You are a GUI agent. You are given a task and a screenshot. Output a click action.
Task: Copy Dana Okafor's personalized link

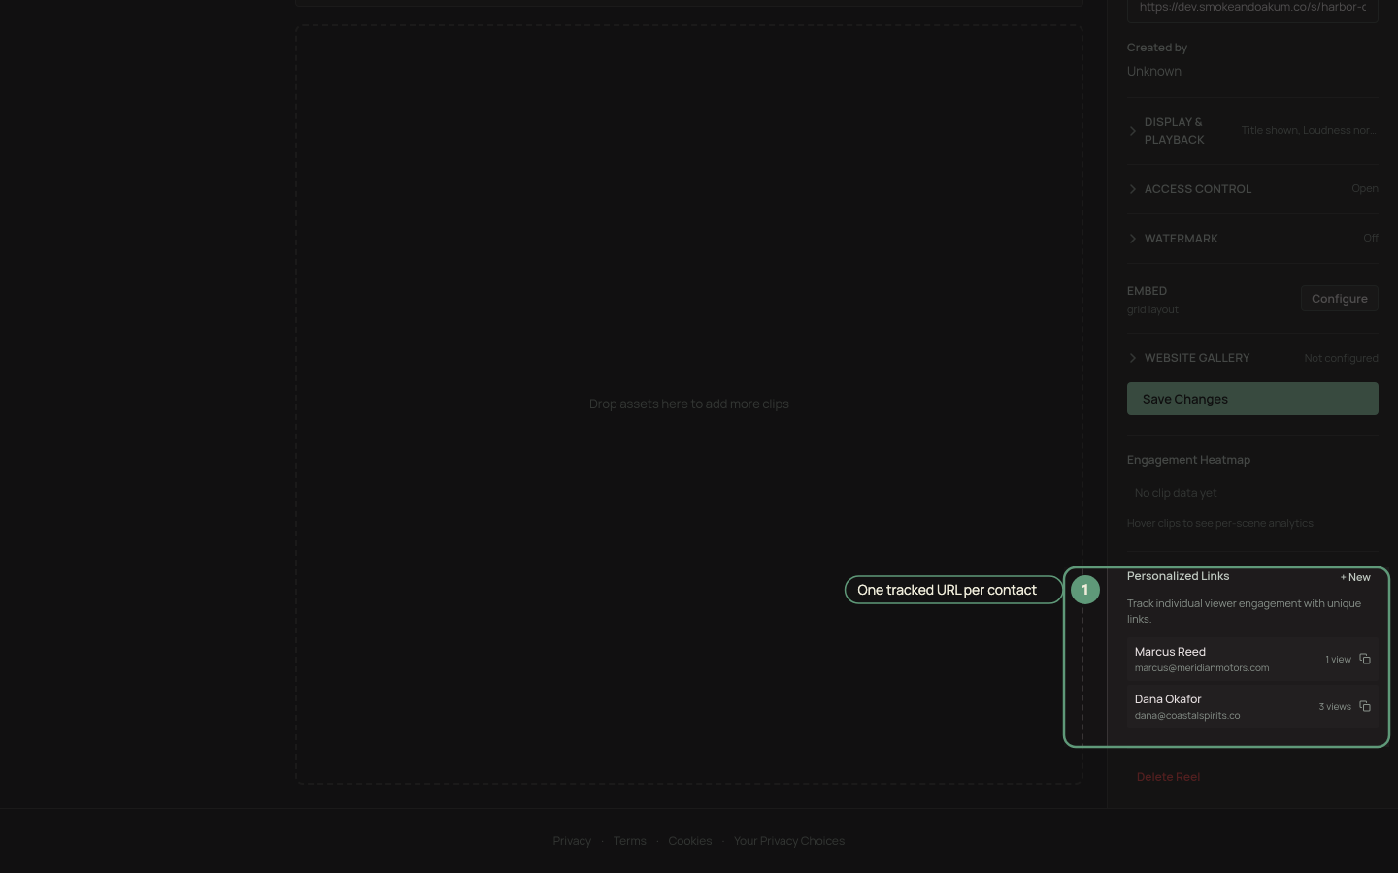click(x=1365, y=706)
